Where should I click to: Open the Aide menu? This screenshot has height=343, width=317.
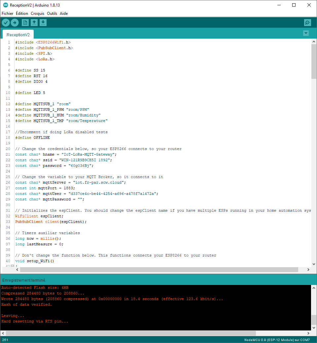coord(64,14)
